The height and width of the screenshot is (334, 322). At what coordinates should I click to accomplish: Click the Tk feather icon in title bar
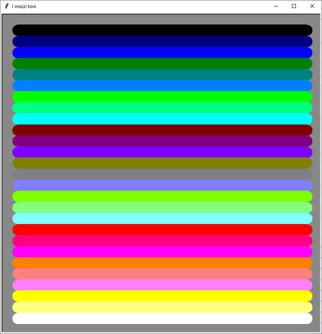pos(6,6)
